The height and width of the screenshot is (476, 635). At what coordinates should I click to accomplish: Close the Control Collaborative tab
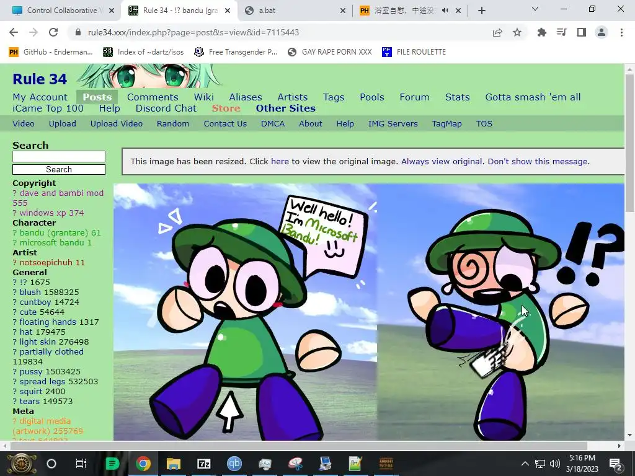[x=112, y=11]
